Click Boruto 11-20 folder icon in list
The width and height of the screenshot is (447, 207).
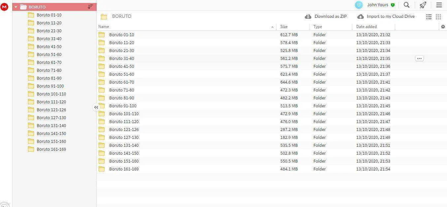pyautogui.click(x=102, y=42)
